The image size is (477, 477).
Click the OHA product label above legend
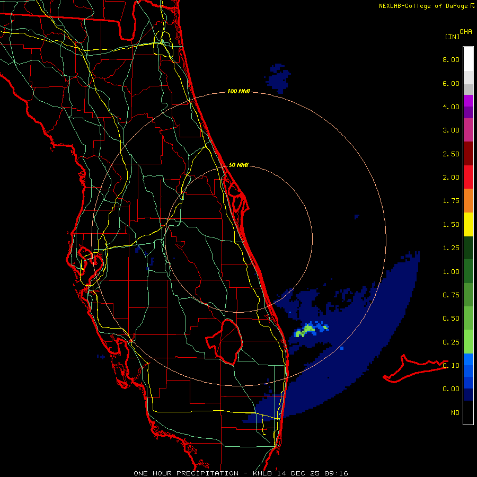466,31
